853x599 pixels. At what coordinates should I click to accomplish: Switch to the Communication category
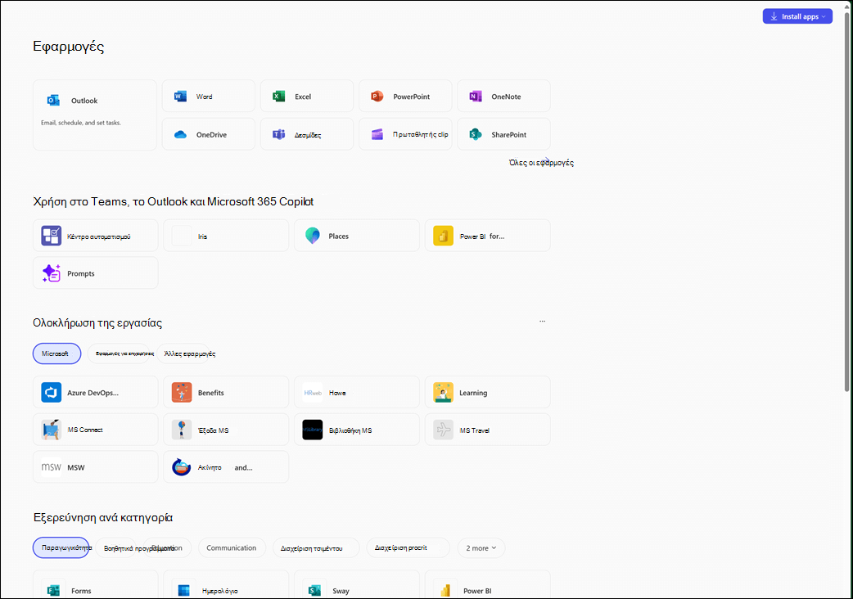click(x=231, y=548)
